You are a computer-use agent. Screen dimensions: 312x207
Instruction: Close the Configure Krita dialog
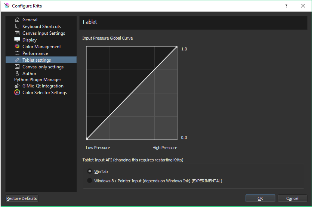coord(303,6)
